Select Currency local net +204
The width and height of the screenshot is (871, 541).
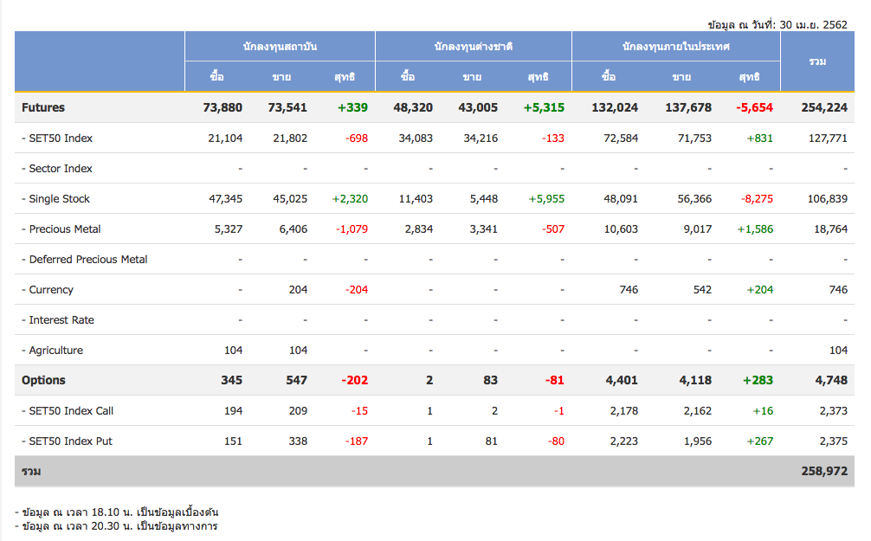(760, 289)
